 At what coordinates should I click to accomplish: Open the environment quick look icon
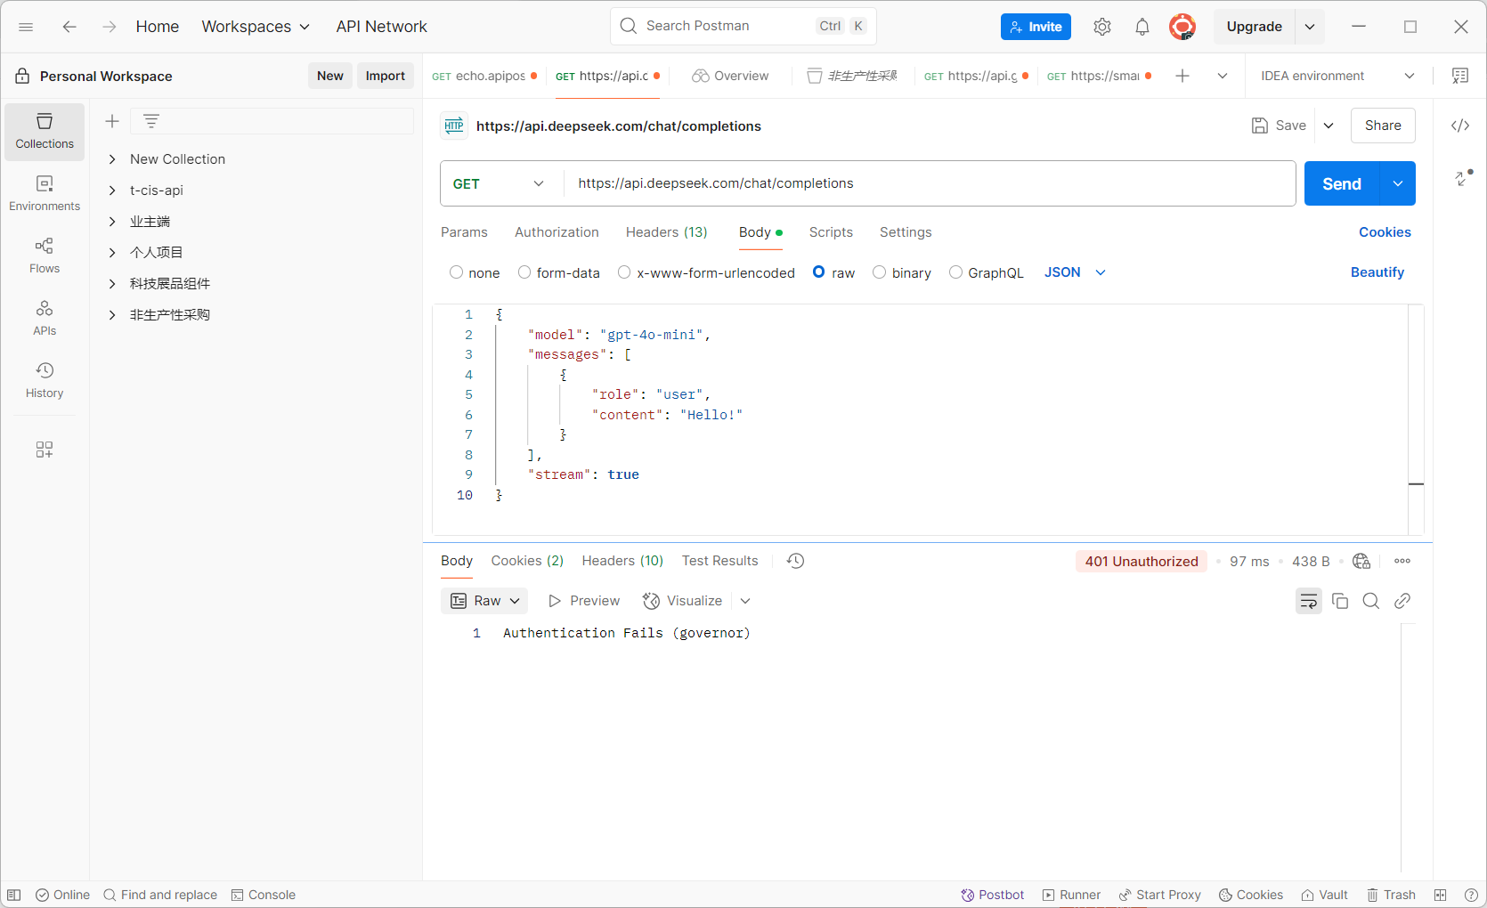point(1460,76)
